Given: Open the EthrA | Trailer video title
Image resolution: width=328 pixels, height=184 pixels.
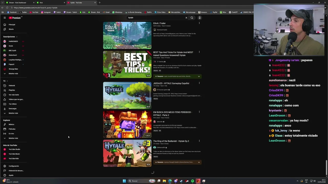Looking at the screenshot, I should 159,23.
